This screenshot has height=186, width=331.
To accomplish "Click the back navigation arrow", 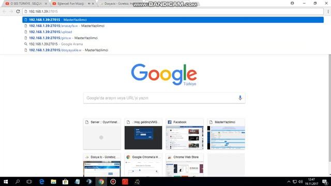I will (5, 11).
